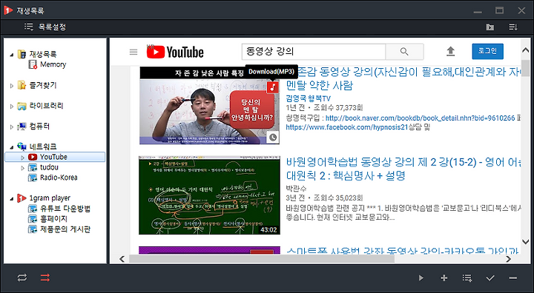Click the vertical scrollbar down arrow
The height and width of the screenshot is (293, 534).
[525, 242]
